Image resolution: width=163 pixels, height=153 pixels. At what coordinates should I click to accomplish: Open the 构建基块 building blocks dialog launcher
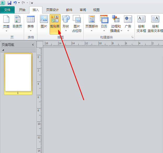[132, 37]
